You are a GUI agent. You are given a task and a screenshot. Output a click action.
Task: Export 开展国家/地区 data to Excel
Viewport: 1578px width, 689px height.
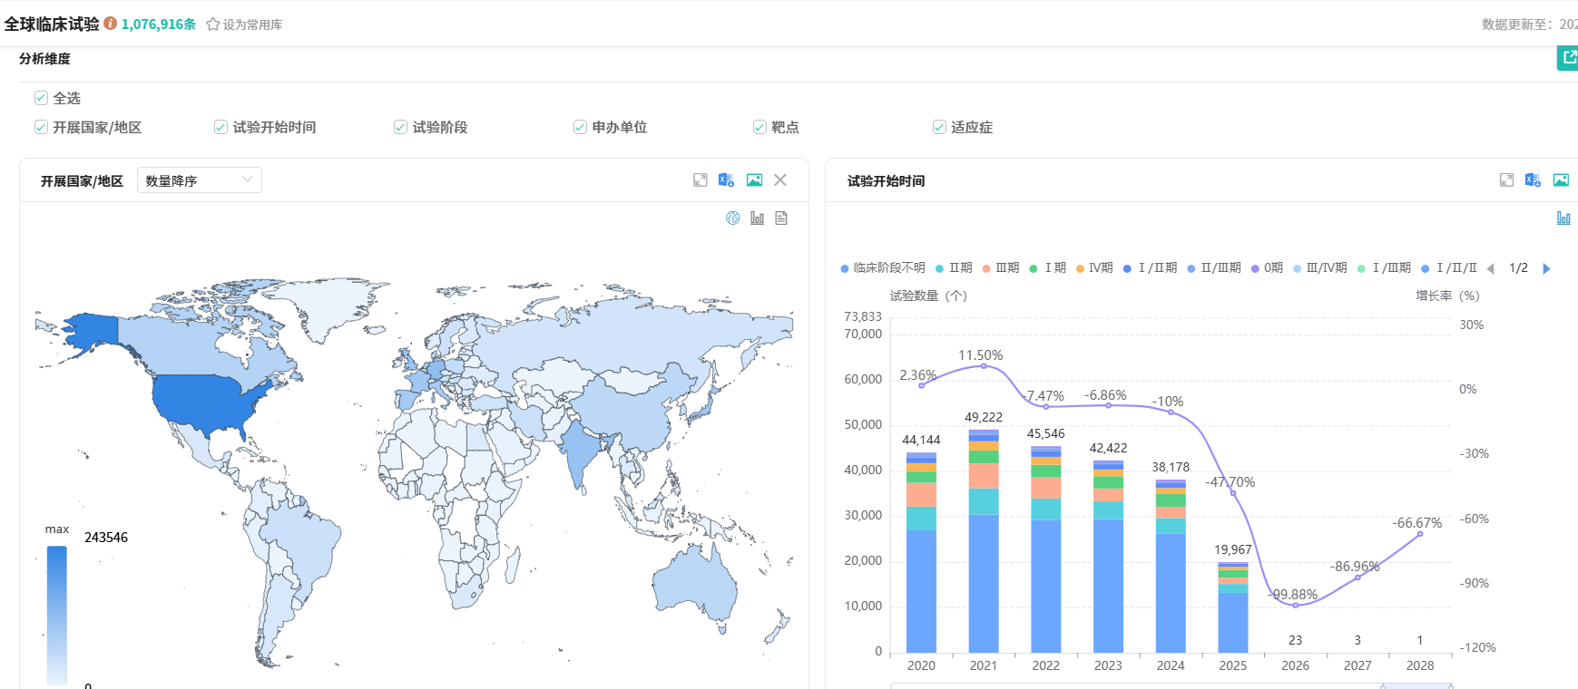tap(726, 180)
